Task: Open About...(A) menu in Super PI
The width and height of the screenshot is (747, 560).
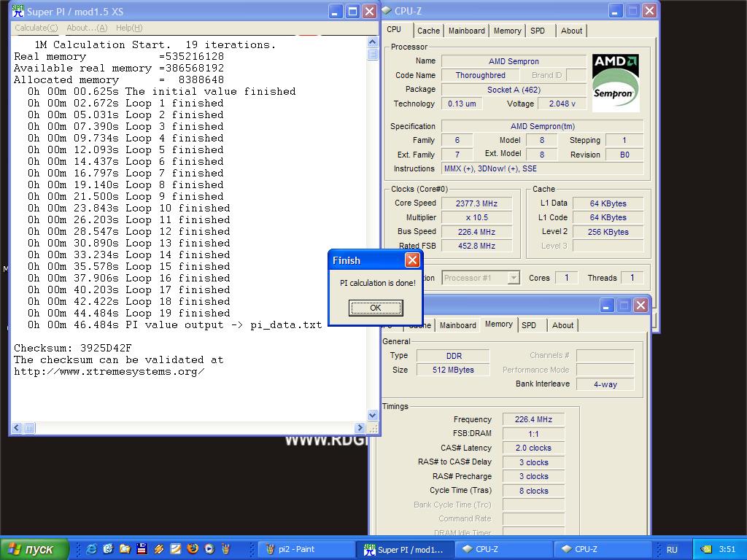Action: pos(87,28)
